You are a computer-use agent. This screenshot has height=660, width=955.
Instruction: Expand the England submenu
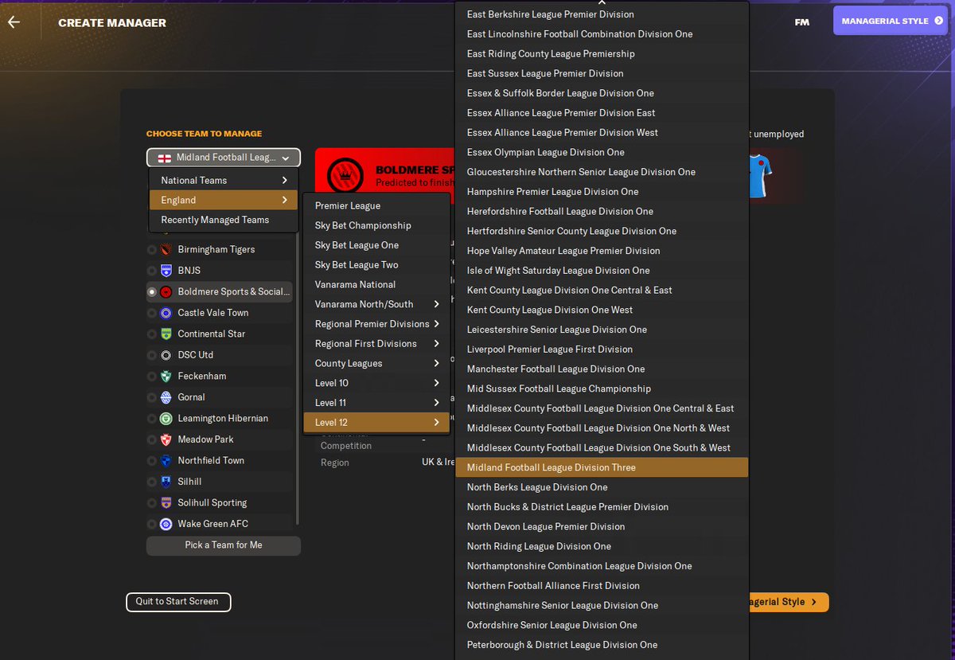pos(224,200)
